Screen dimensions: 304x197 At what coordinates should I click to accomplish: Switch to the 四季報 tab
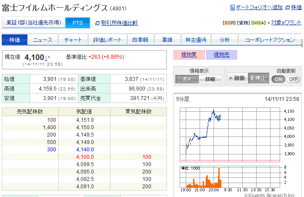(x=140, y=40)
